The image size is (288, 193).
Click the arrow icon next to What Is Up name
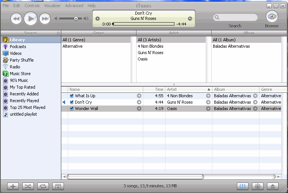[139, 96]
